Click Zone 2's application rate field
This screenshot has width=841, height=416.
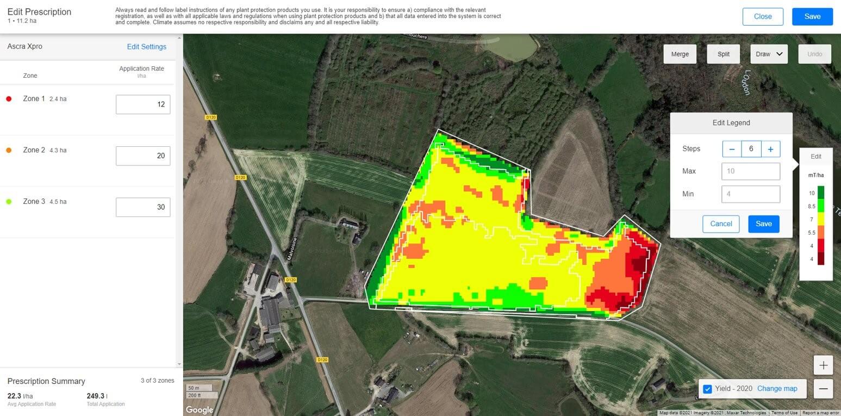tap(143, 156)
